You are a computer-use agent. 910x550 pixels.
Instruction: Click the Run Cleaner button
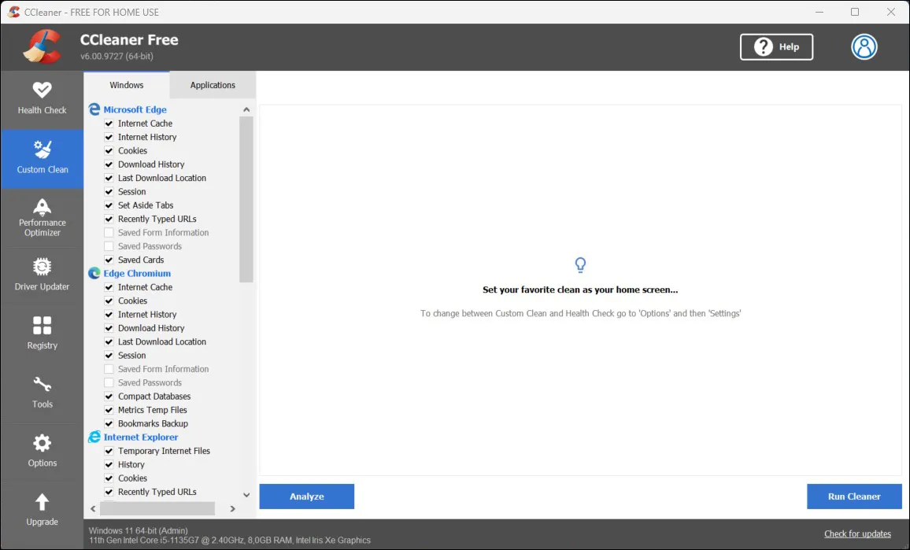[x=854, y=496]
